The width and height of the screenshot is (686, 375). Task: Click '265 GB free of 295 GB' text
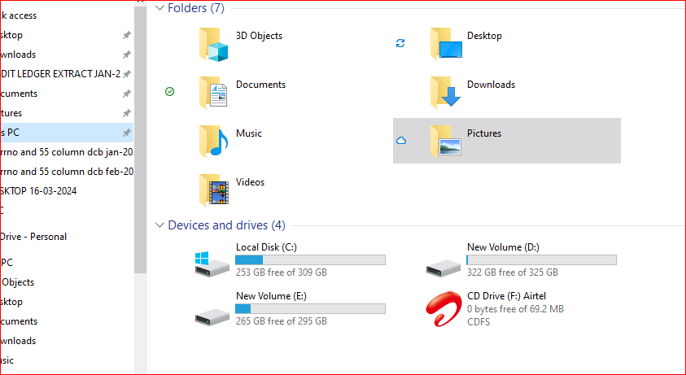pos(282,321)
